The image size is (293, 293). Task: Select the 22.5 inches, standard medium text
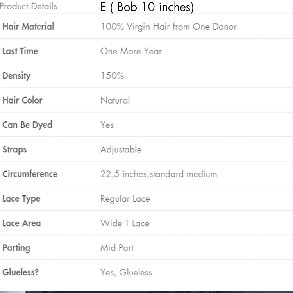point(158,174)
